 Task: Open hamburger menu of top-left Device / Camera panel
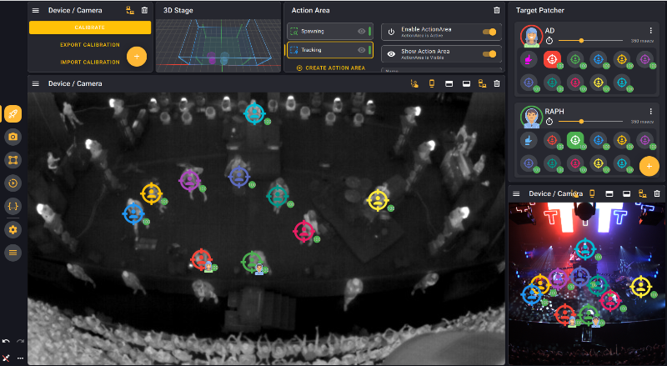[36, 11]
